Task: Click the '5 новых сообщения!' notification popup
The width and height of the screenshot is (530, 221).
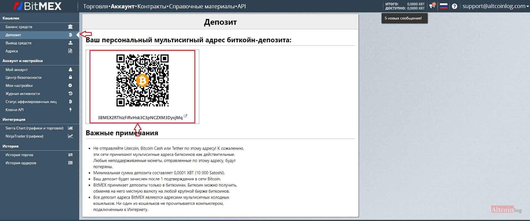Action: (x=404, y=18)
